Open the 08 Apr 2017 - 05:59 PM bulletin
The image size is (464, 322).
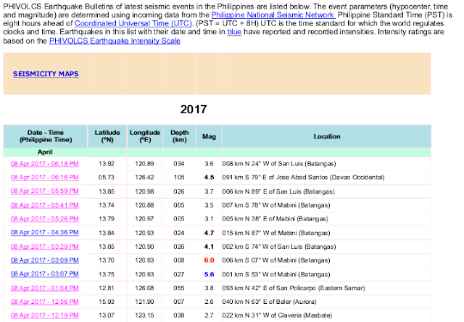[x=45, y=191]
